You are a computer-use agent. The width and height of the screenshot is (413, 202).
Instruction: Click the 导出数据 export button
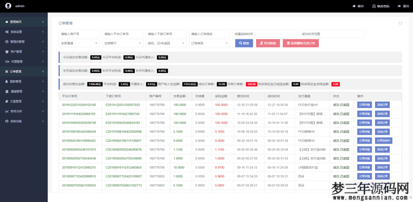(268, 43)
